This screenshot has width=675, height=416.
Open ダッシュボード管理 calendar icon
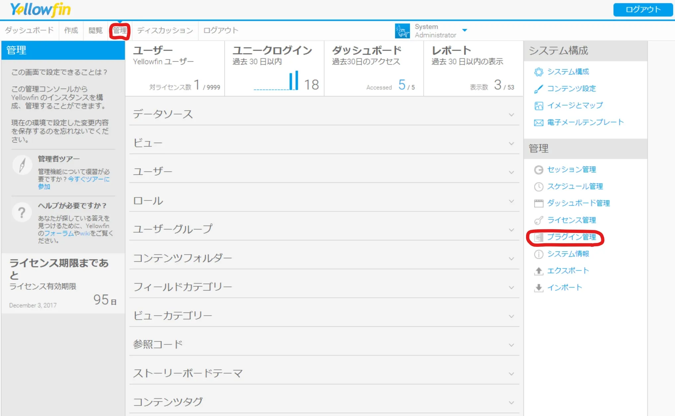pos(539,203)
